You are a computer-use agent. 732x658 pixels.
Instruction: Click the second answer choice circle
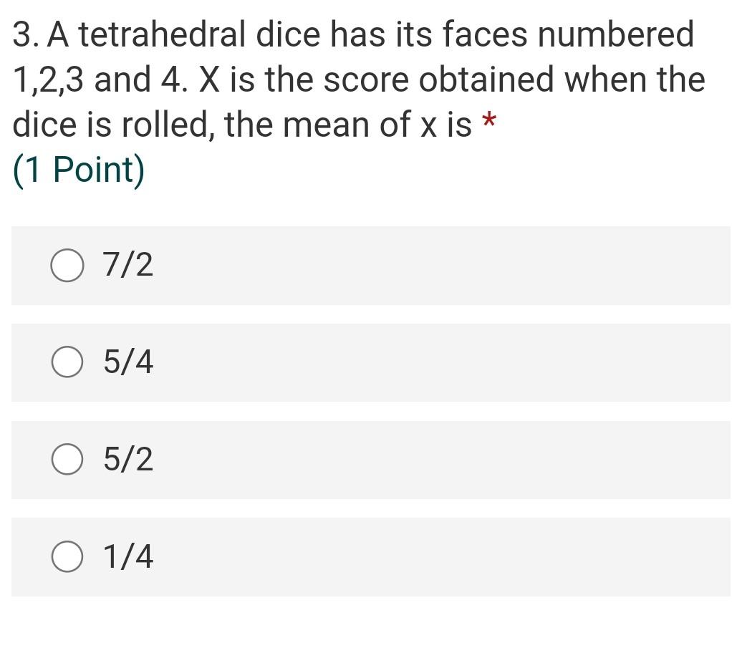67,363
